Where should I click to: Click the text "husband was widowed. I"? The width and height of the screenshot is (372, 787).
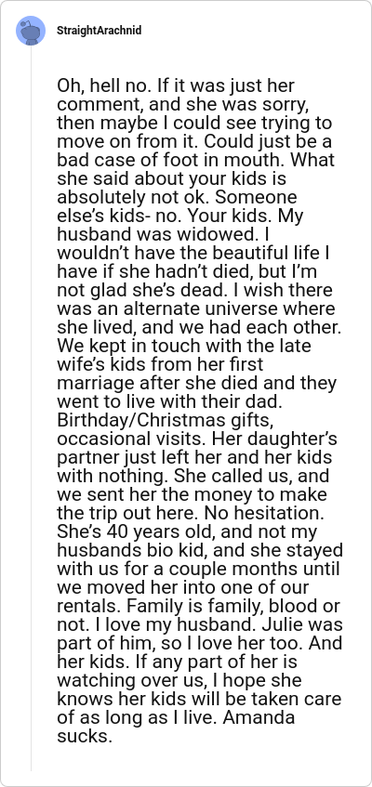point(157,235)
